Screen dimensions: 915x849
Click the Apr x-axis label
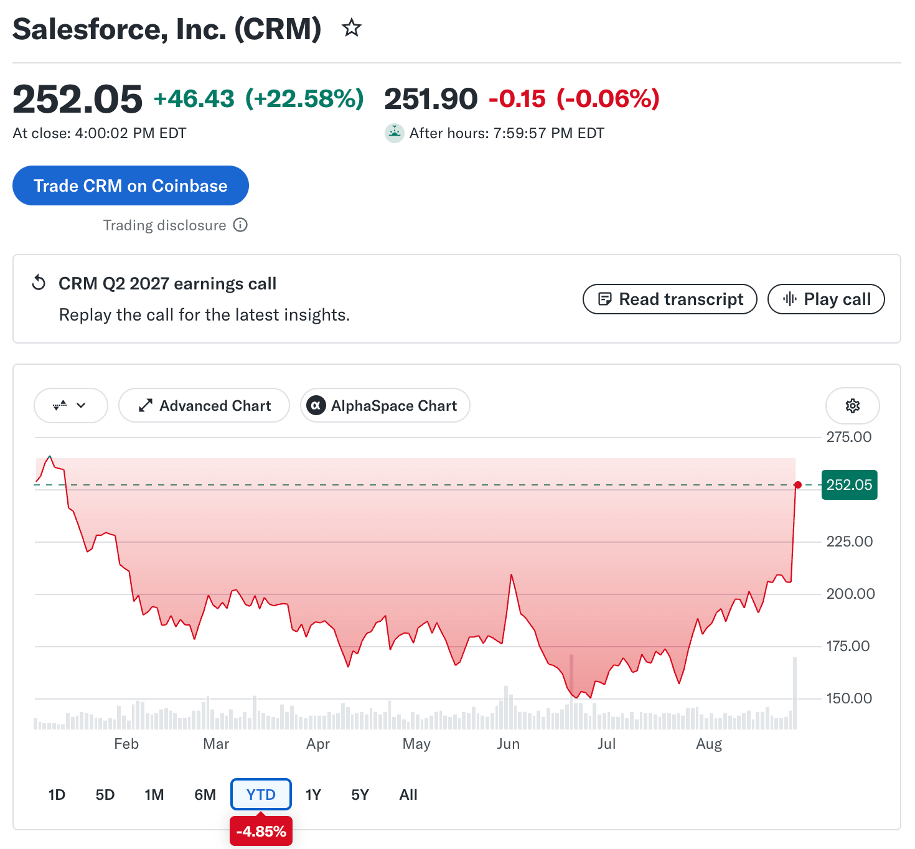[318, 744]
